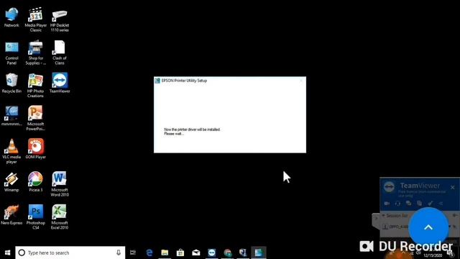This screenshot has height=259, width=460.
Task: Open Task View on the taskbar
Action: (x=133, y=253)
